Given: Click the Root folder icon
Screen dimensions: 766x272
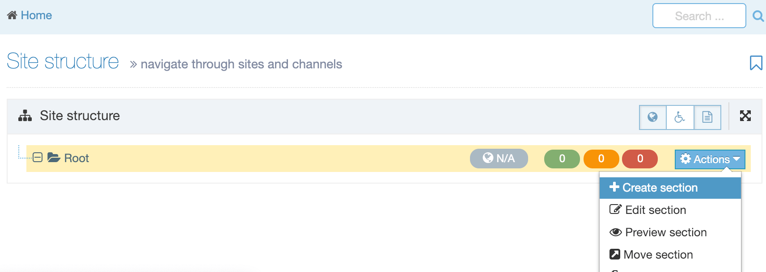Looking at the screenshot, I should click(x=54, y=158).
